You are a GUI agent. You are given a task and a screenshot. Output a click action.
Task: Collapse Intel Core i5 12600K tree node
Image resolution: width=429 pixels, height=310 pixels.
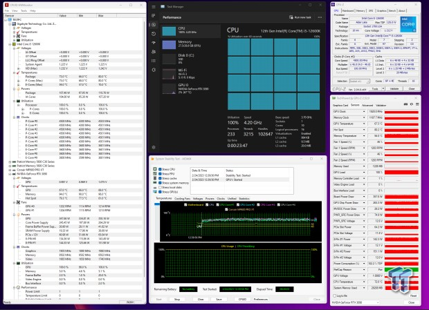point(10,44)
